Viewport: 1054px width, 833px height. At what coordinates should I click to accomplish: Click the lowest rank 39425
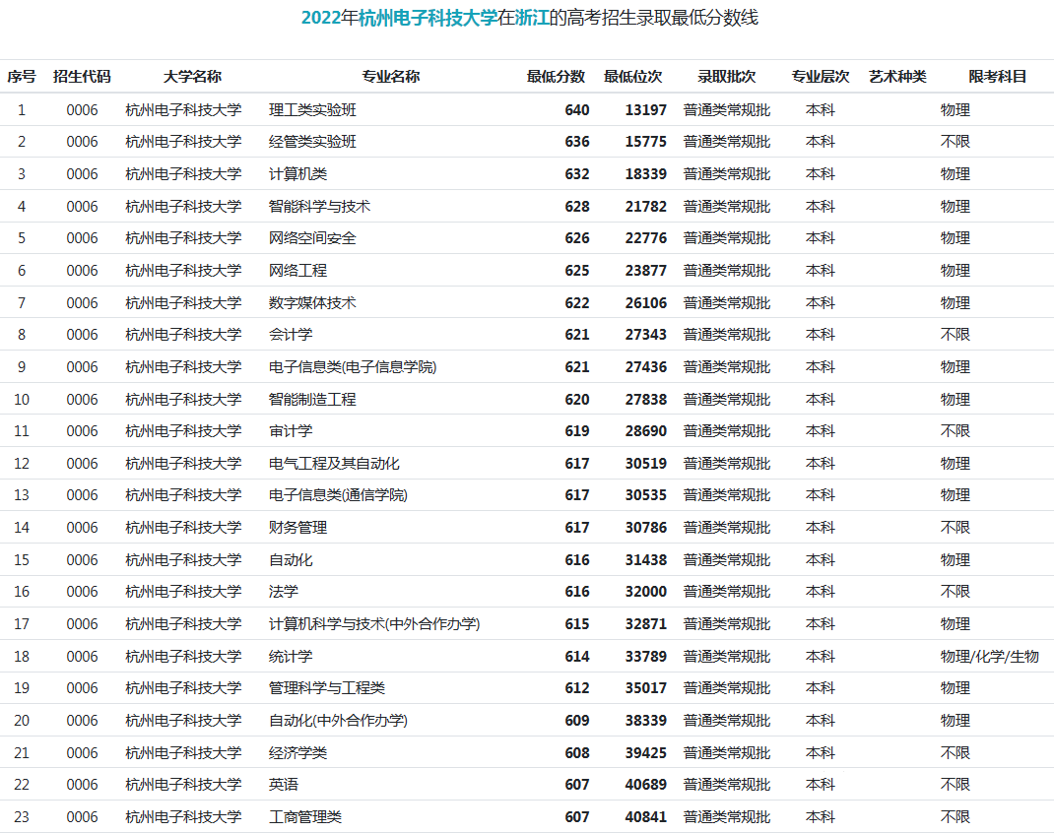click(645, 752)
